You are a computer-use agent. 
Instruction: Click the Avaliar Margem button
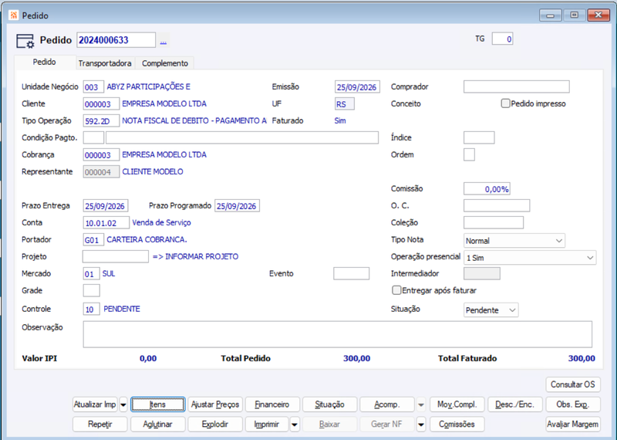573,425
